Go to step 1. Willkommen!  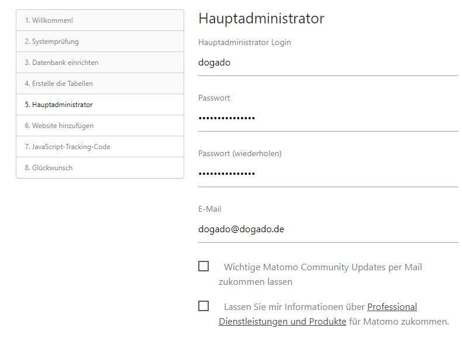49,20
